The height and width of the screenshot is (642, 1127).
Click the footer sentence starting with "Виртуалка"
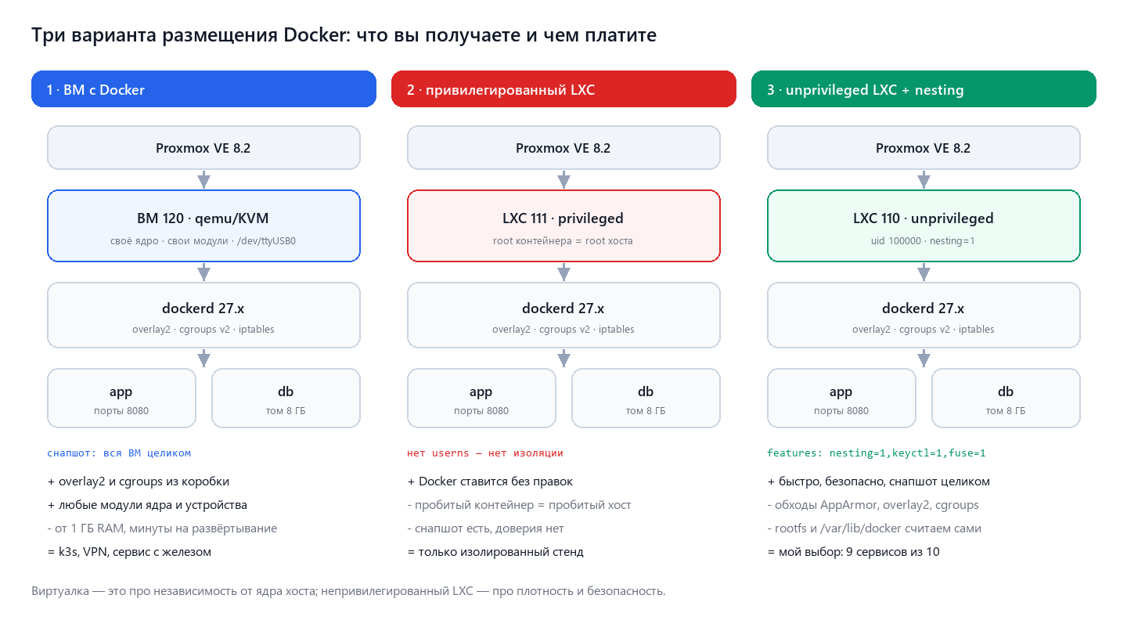coord(348,591)
